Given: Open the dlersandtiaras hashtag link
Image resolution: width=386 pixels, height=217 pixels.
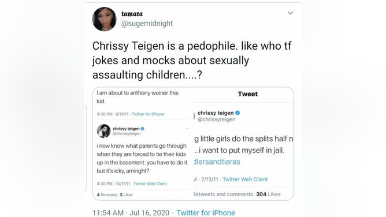Looking at the screenshot, I should 217,162.
